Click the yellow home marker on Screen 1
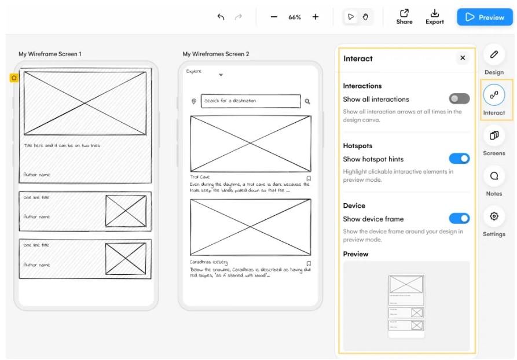 pyautogui.click(x=14, y=78)
